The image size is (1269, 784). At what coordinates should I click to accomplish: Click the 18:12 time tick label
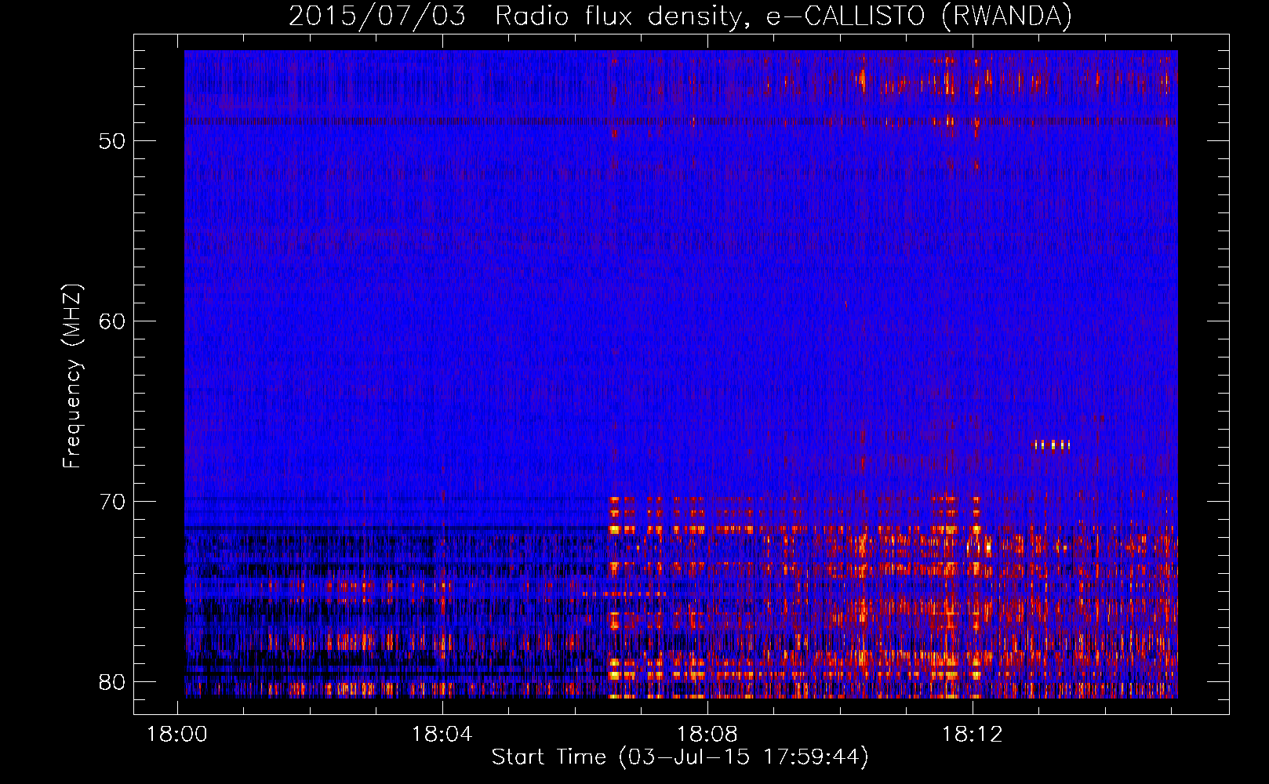pyautogui.click(x=973, y=735)
